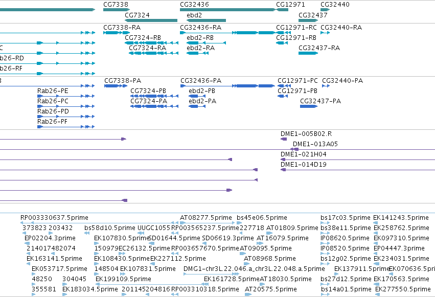
Task: Click the CG7324 gene label
Action: click(x=137, y=15)
